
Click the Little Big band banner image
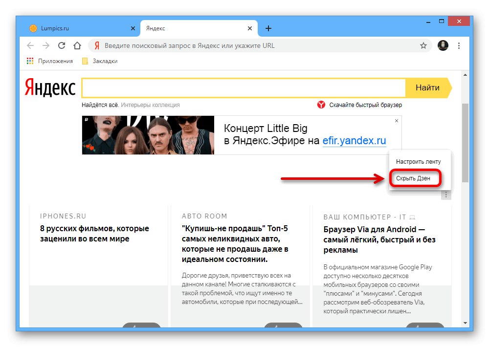coord(148,135)
